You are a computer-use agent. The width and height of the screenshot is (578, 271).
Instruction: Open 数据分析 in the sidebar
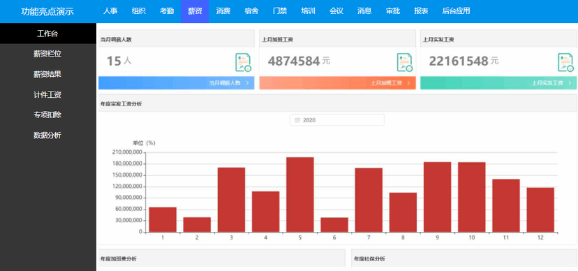coord(48,135)
